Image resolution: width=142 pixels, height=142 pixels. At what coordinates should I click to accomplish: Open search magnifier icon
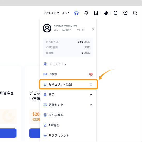(x=135, y=13)
